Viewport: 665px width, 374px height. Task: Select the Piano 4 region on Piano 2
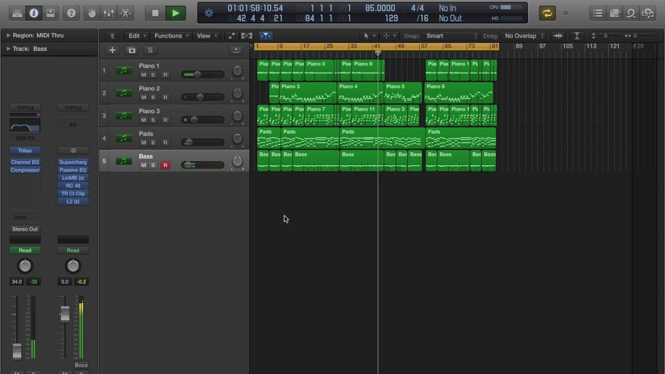pos(360,92)
